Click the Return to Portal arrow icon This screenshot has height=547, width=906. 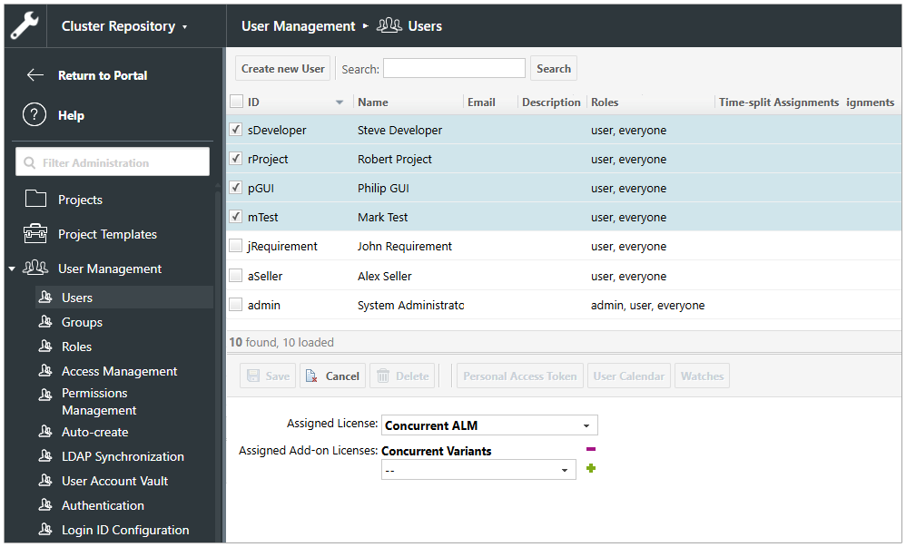click(x=35, y=75)
